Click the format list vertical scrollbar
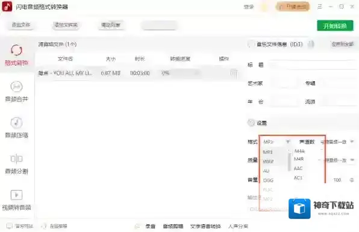Image resolution: width=359 pixels, height=232 pixels. coord(289,161)
